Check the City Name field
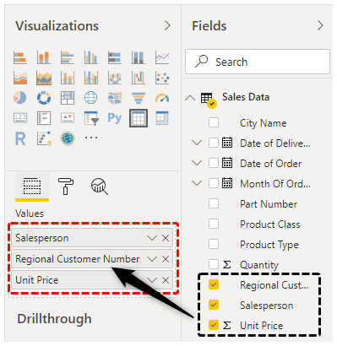 (214, 122)
